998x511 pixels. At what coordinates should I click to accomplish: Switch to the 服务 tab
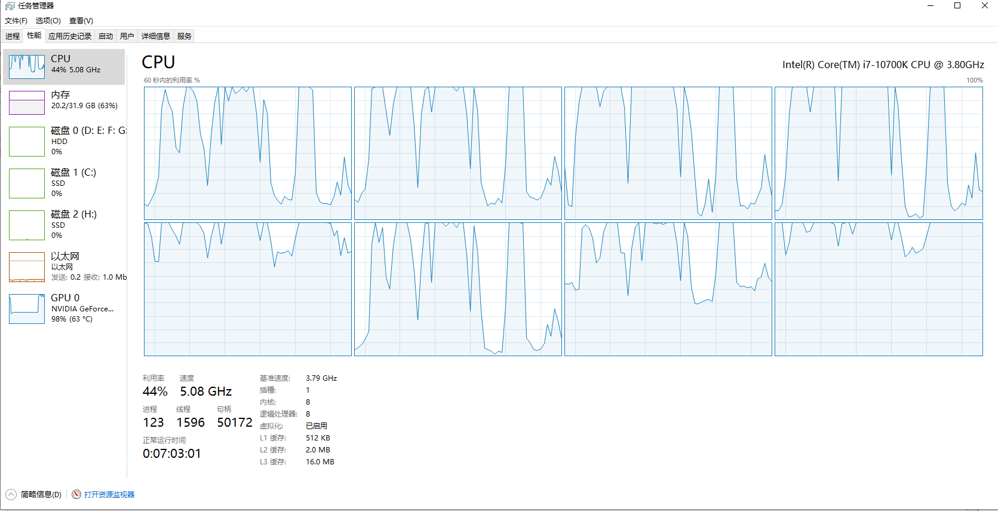click(185, 36)
